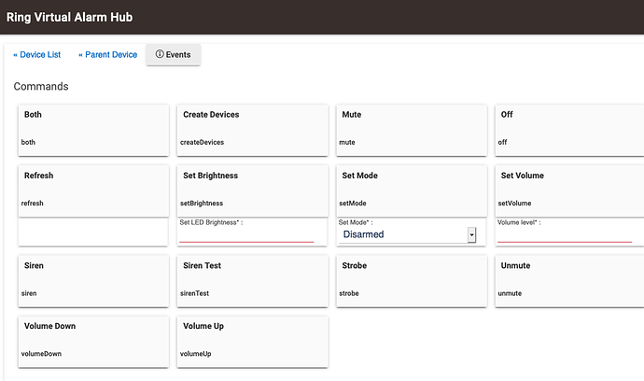Trigger the Strobe command
This screenshot has width=644, height=381.
click(x=412, y=281)
